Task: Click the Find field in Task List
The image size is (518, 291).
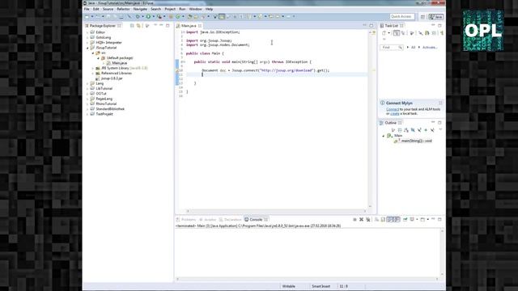Action: point(392,48)
